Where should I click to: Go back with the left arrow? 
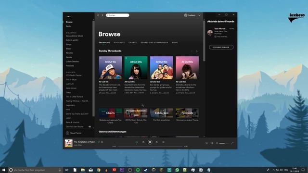[98, 15]
